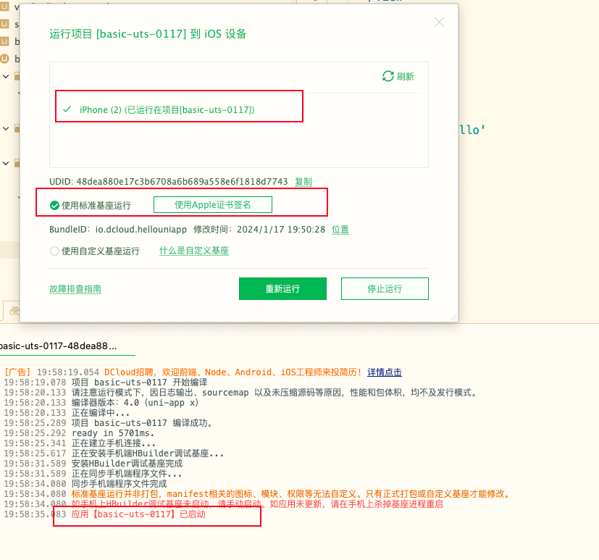Switch to basic-uts-0117 console tab
This screenshot has height=560, width=599.
click(x=58, y=346)
